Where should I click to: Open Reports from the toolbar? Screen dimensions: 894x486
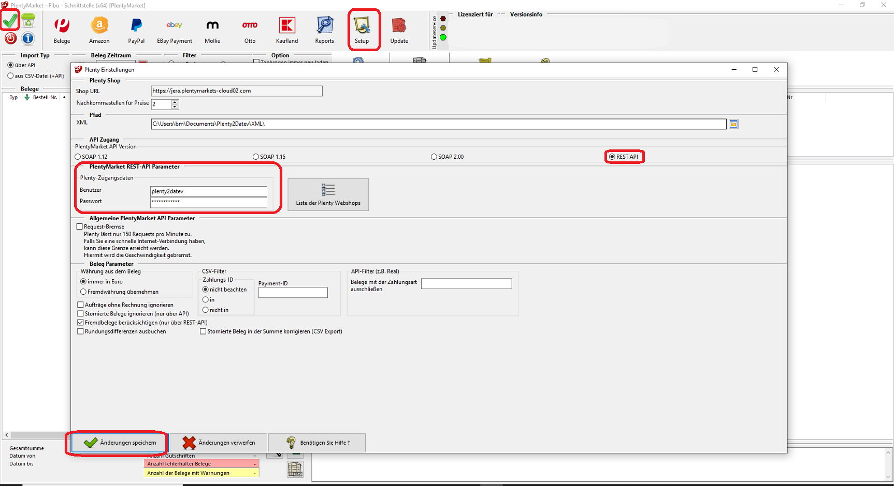pos(324,30)
